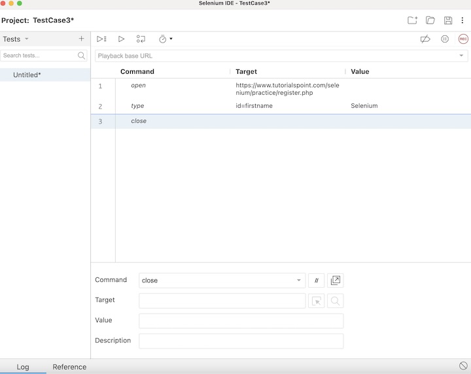Open an existing project folder icon
This screenshot has height=374, width=471.
[430, 20]
